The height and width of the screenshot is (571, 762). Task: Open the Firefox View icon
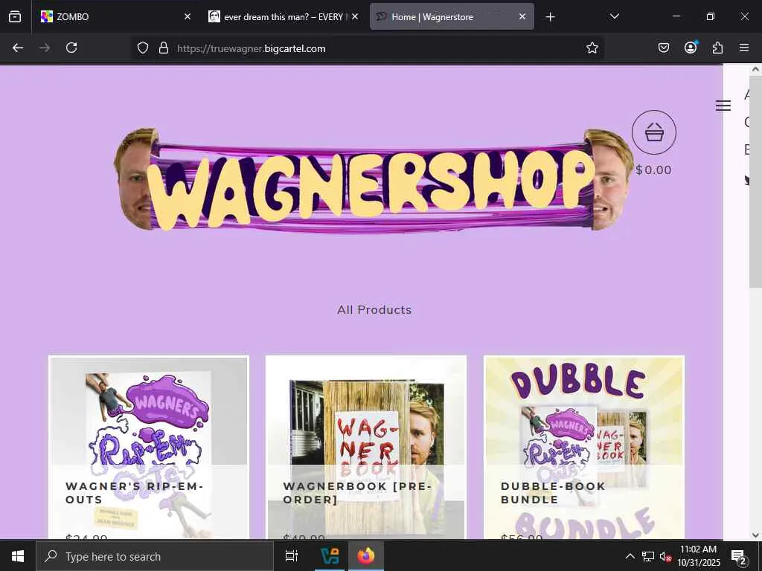[15, 17]
